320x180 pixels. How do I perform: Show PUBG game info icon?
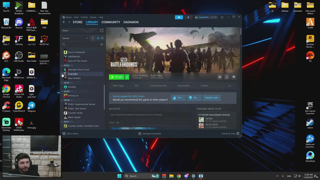click(227, 77)
